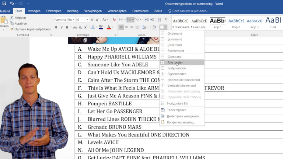Click the Undo arrow icon
The height and width of the screenshot is (159, 283).
click(x=12, y=3)
